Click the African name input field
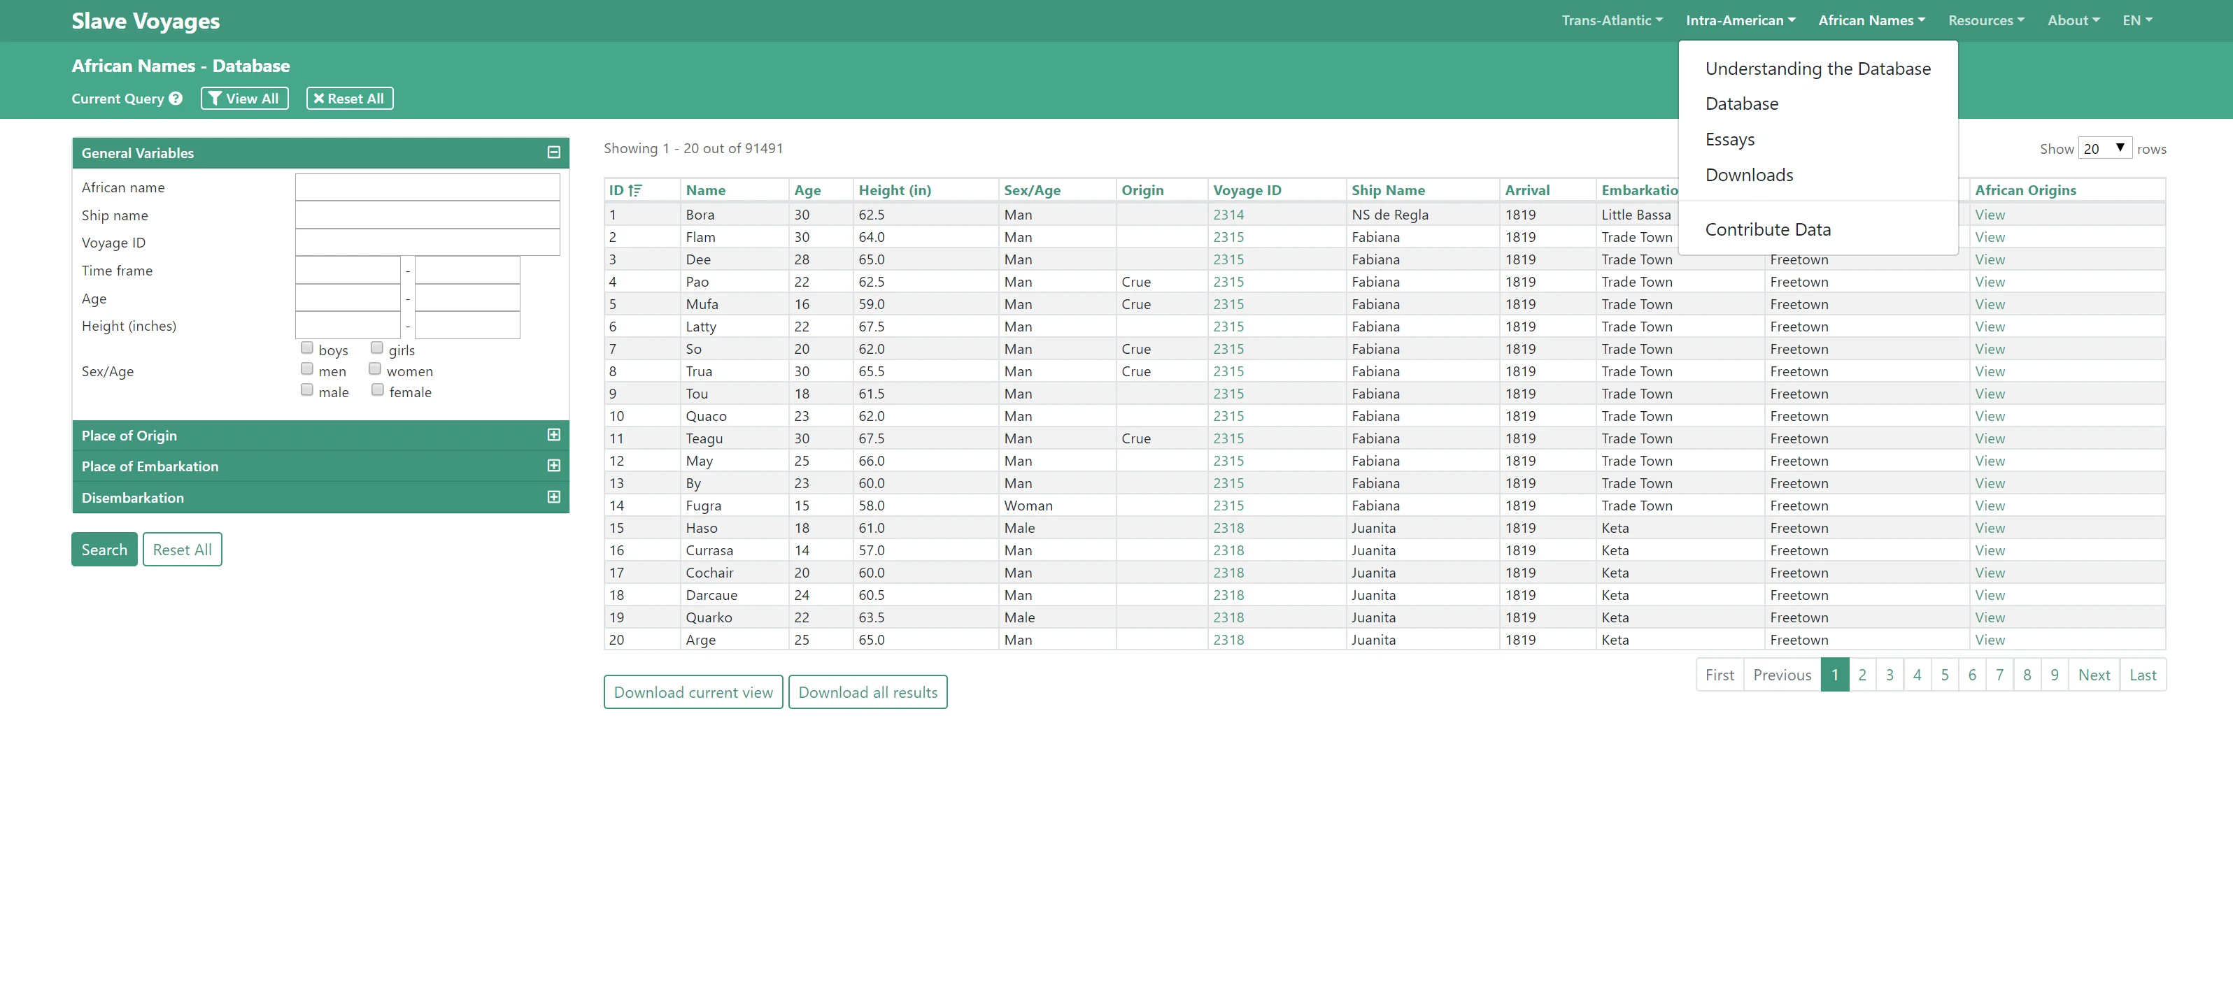The image size is (2233, 995). (427, 187)
